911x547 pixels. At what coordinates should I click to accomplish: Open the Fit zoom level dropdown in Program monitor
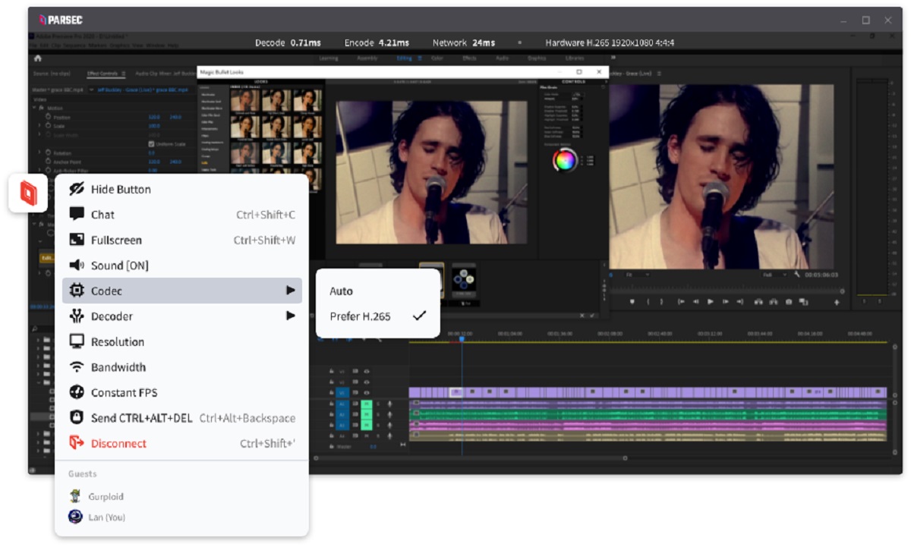(638, 275)
